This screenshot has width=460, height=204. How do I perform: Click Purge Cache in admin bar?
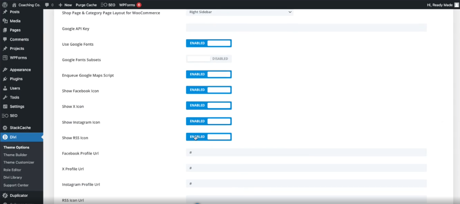[86, 5]
